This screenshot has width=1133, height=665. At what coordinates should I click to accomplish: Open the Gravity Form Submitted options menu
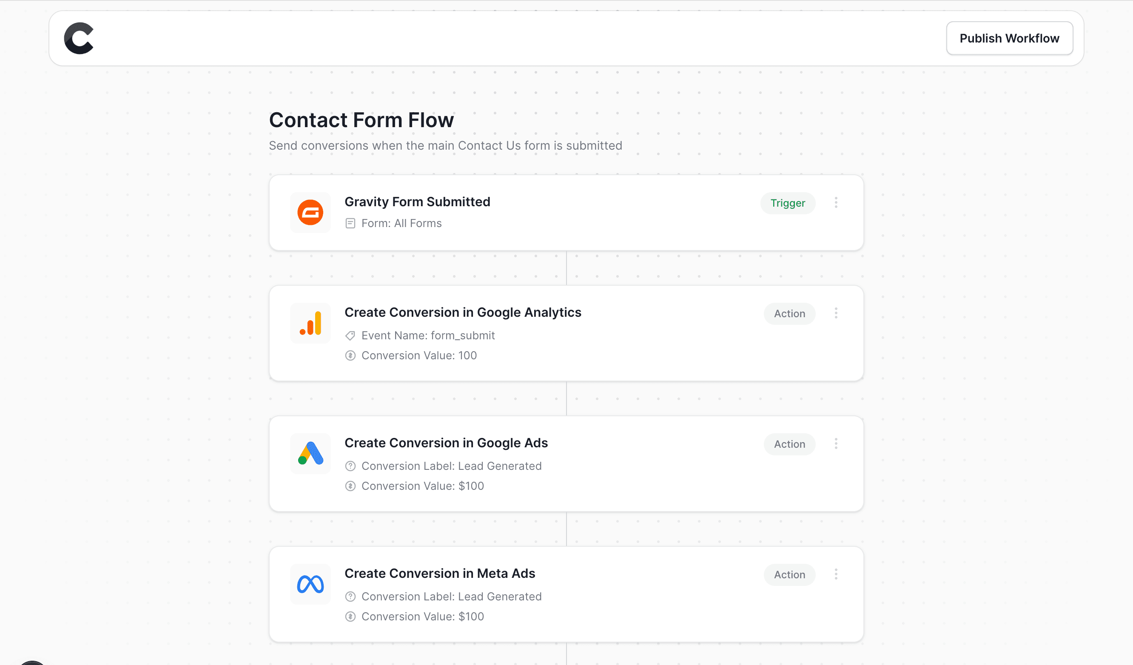(x=836, y=203)
